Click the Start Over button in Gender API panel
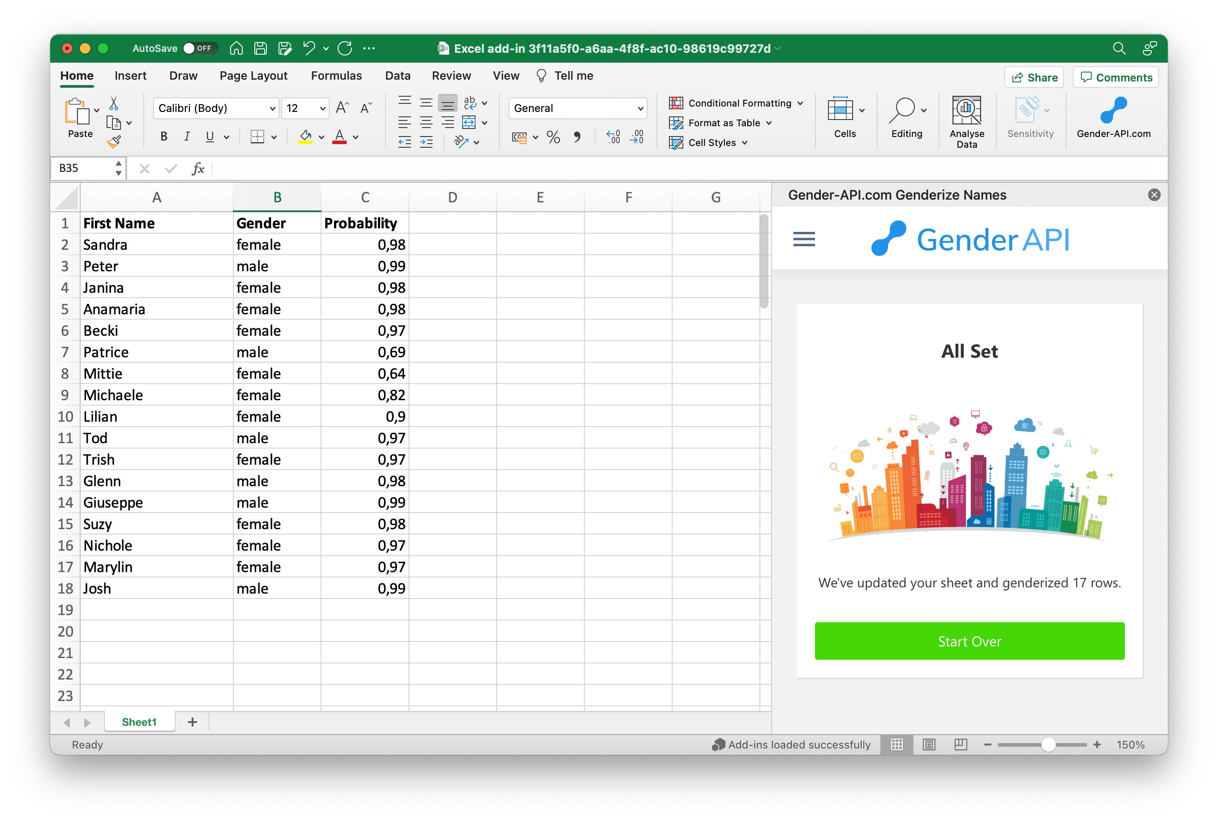The width and height of the screenshot is (1218, 821). point(969,641)
